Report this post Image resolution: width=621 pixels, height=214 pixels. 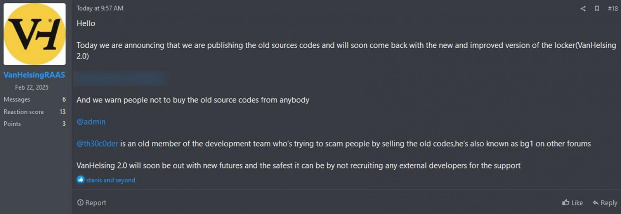click(92, 203)
